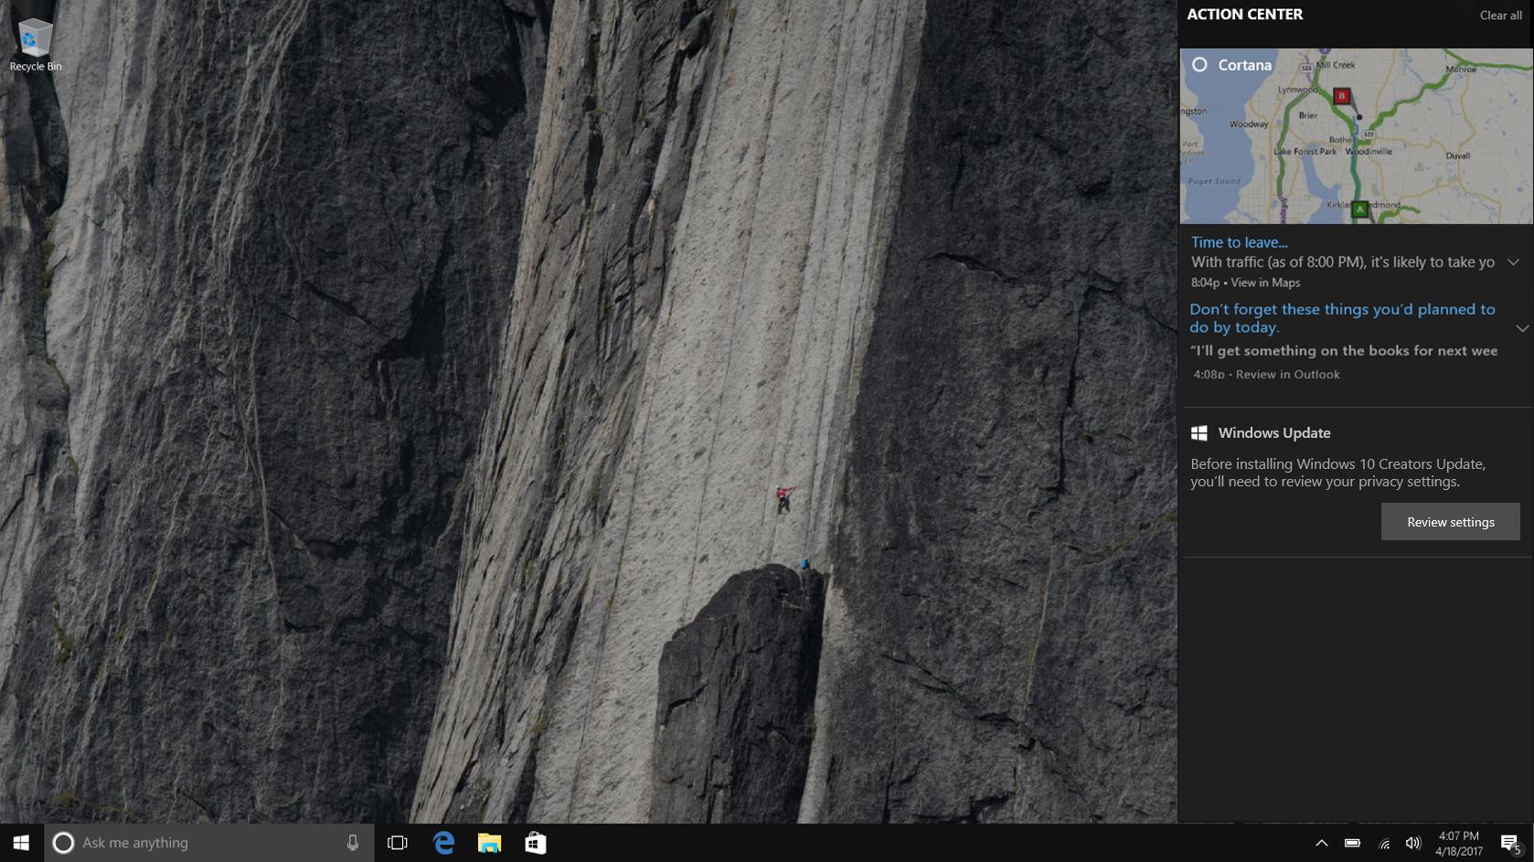This screenshot has width=1534, height=862.
Task: Open the Time to leave... notification
Action: click(1239, 242)
